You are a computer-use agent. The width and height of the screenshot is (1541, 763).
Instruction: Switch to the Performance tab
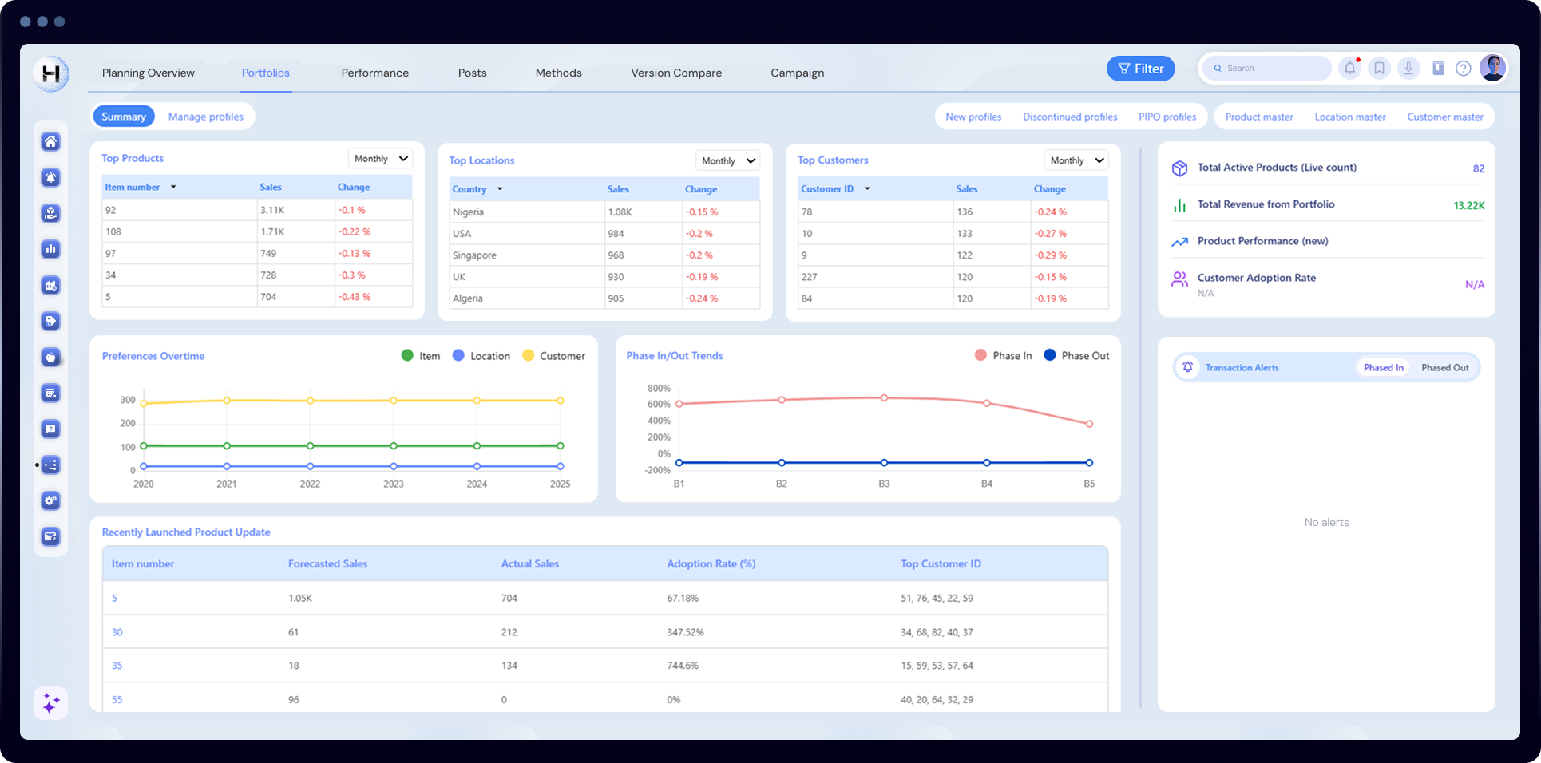coord(374,73)
